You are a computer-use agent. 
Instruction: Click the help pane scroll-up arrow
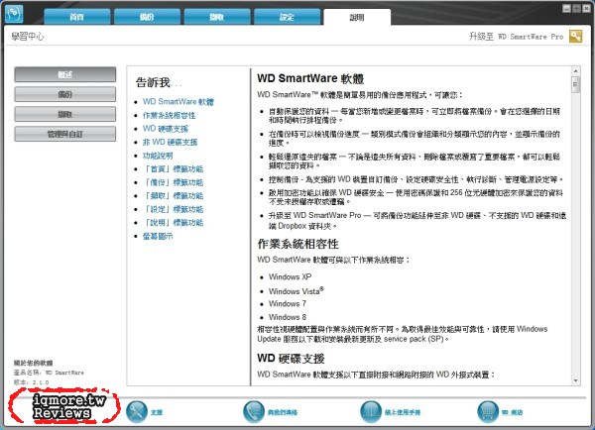(x=575, y=71)
